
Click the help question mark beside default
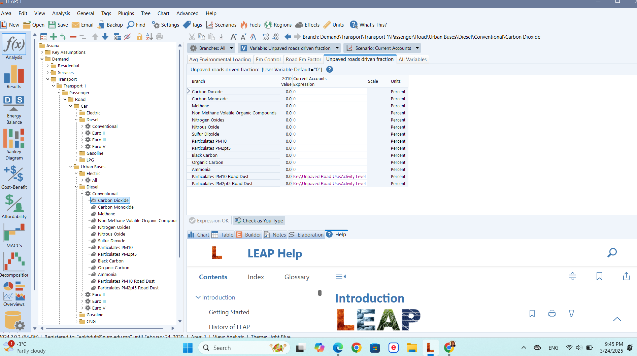(x=330, y=69)
